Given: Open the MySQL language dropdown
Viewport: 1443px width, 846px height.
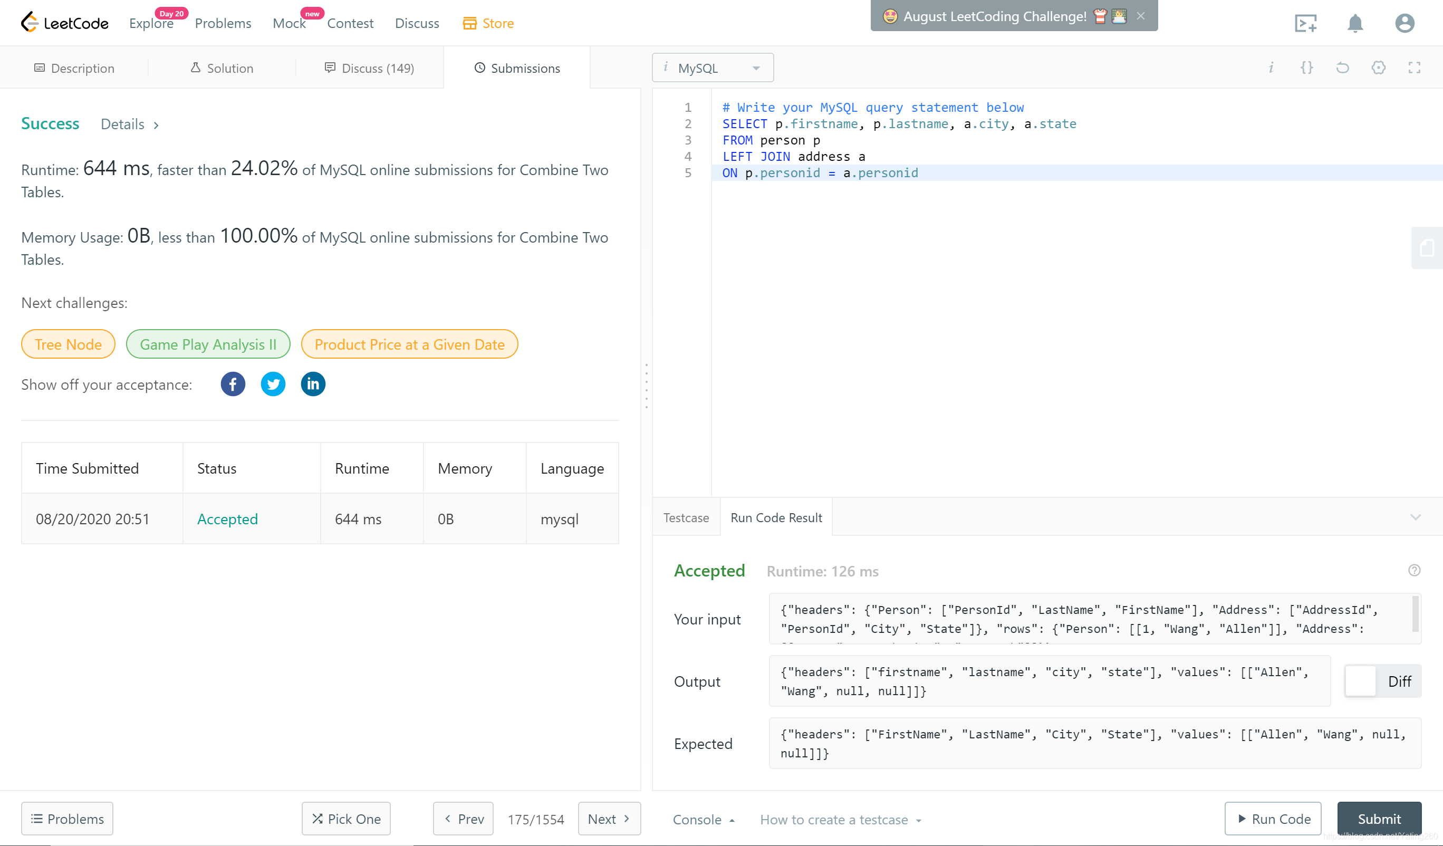Looking at the screenshot, I should pos(713,68).
